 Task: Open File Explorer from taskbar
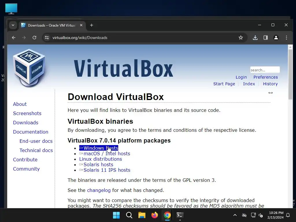tap(142, 215)
